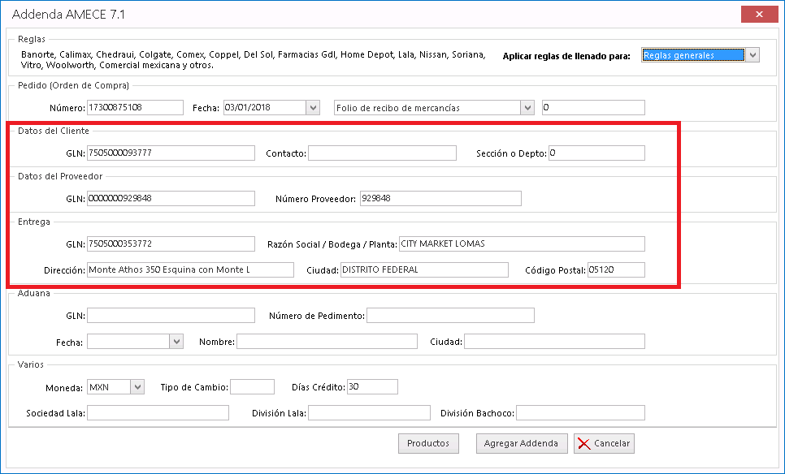Expand the Pedido Fecha date picker
This screenshot has height=474, width=785.
pyautogui.click(x=313, y=107)
